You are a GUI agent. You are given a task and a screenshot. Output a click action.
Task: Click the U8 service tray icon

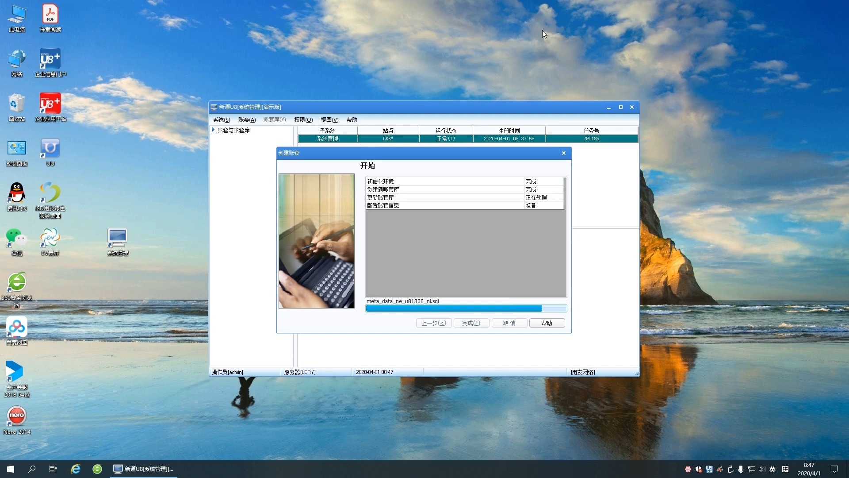click(709, 469)
